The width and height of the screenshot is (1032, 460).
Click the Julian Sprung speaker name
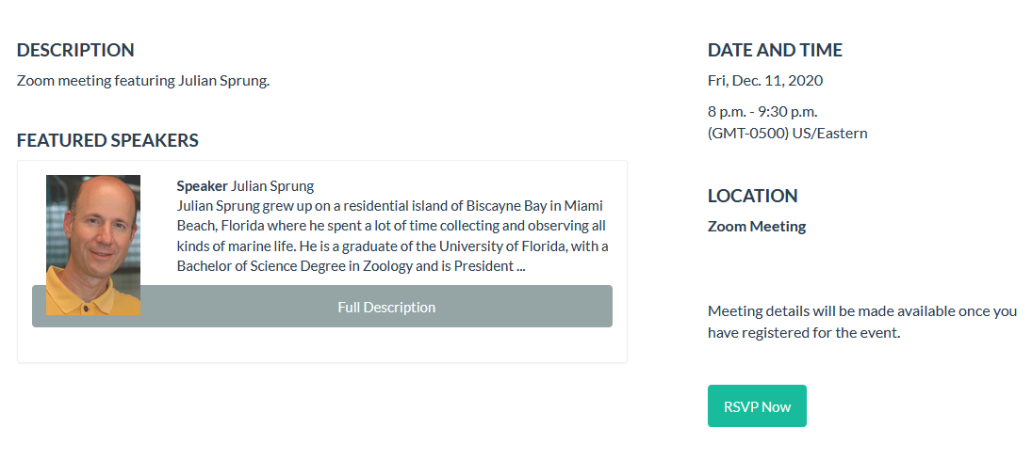[272, 185]
